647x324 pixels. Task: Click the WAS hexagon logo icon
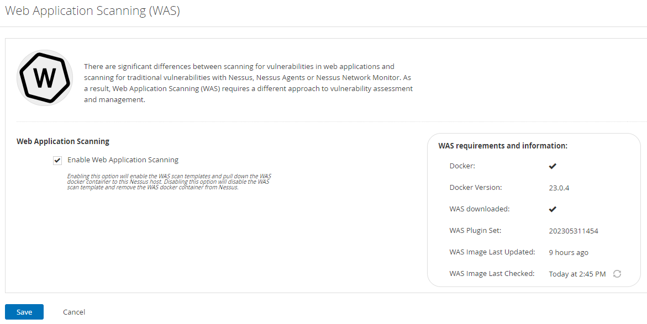point(45,78)
